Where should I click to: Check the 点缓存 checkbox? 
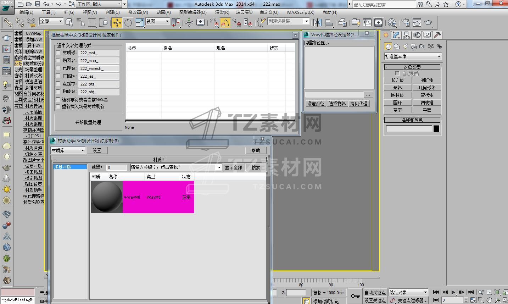coord(58,84)
